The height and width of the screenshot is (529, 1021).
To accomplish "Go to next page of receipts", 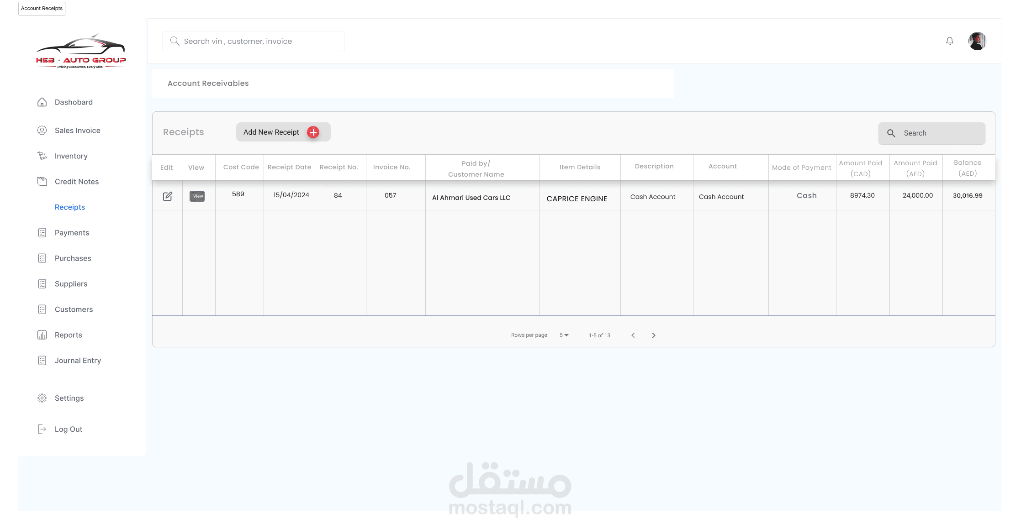I will click(x=654, y=335).
